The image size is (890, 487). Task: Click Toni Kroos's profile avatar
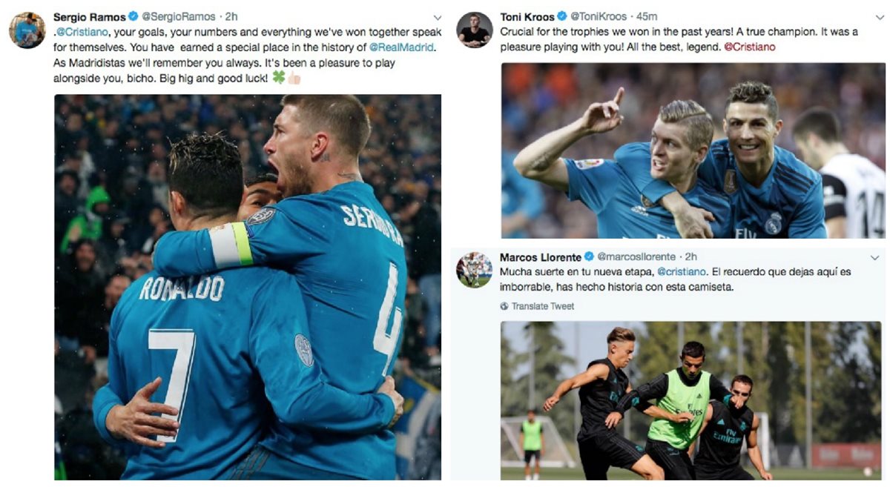pyautogui.click(x=475, y=30)
